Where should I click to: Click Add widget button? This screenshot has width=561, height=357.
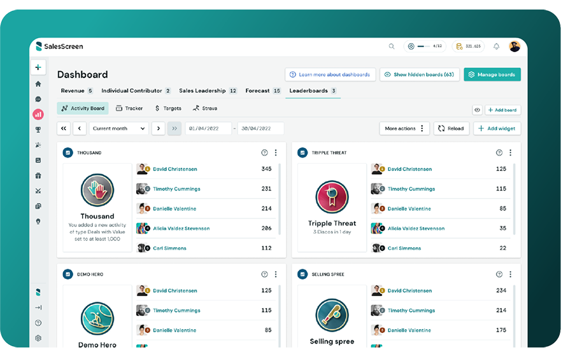coord(497,128)
